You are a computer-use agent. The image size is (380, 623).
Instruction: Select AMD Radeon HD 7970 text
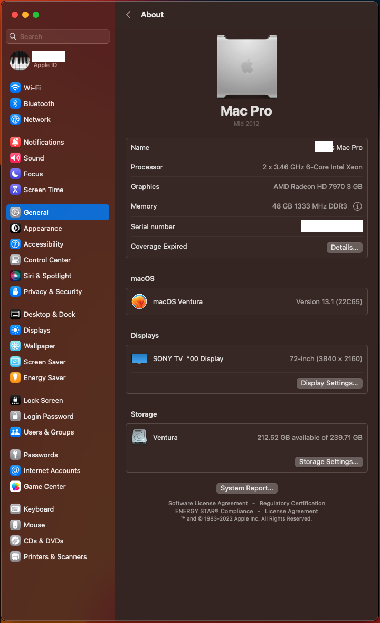click(318, 187)
